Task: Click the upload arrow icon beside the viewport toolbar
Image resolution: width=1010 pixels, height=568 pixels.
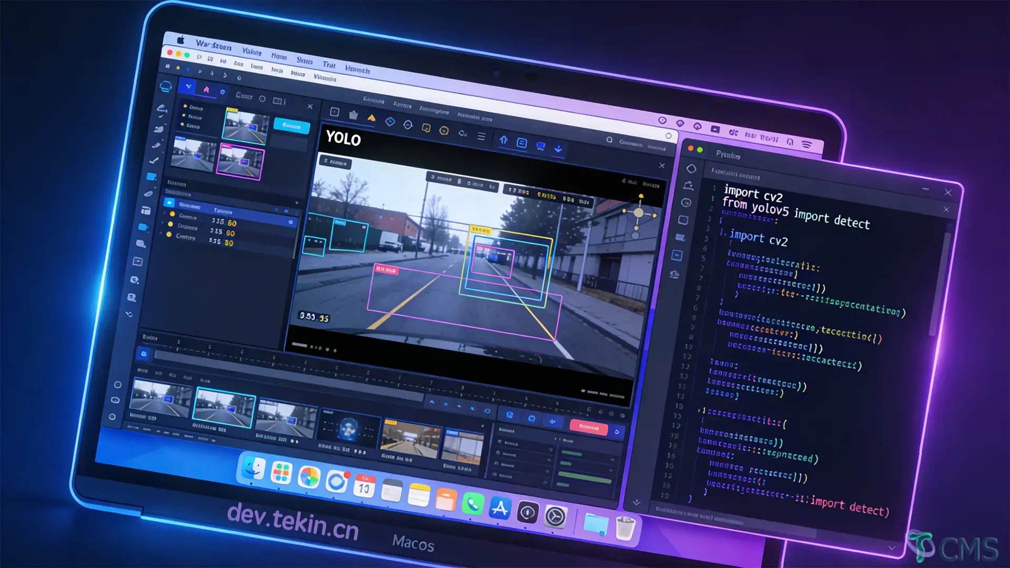Action: point(504,140)
